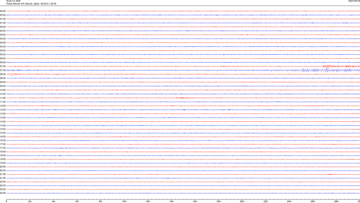
Task: Click the 23:30 time label
Action: pyautogui.click(x=3, y=193)
